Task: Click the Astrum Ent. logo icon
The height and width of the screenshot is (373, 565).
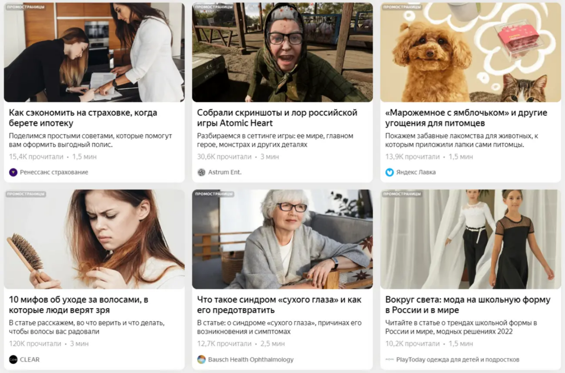Action: click(x=201, y=172)
